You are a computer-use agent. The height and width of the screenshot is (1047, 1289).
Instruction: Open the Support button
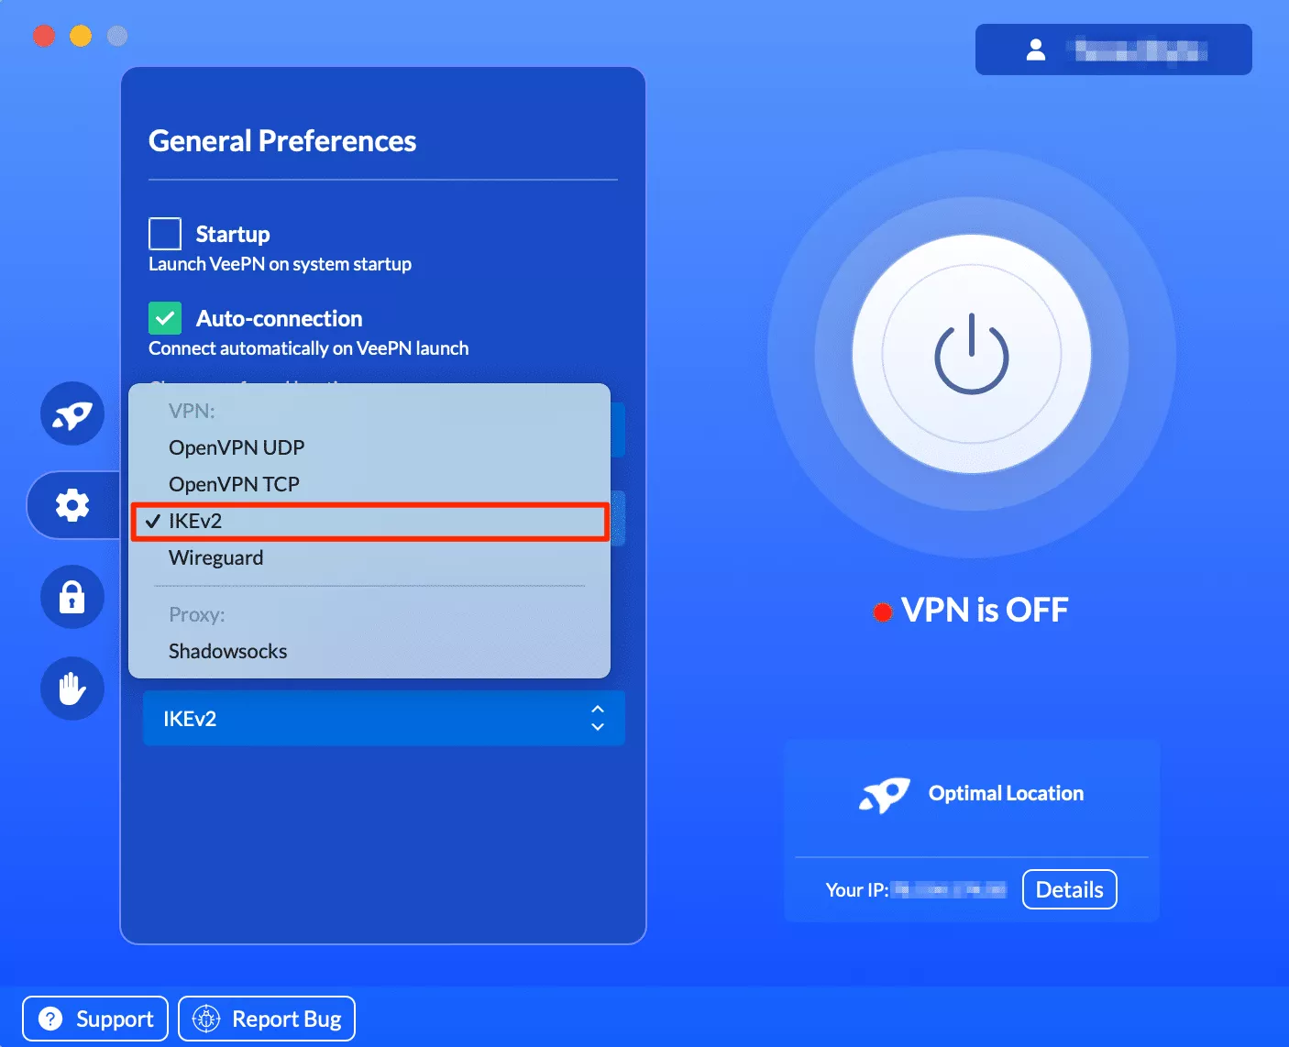[x=95, y=1019]
